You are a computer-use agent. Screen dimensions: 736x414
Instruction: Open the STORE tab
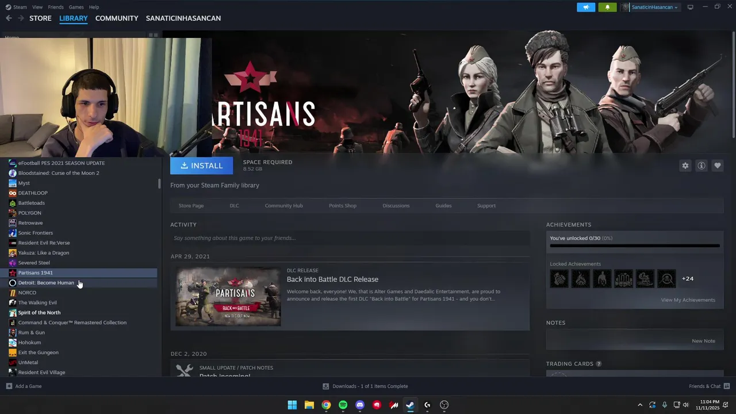40,18
